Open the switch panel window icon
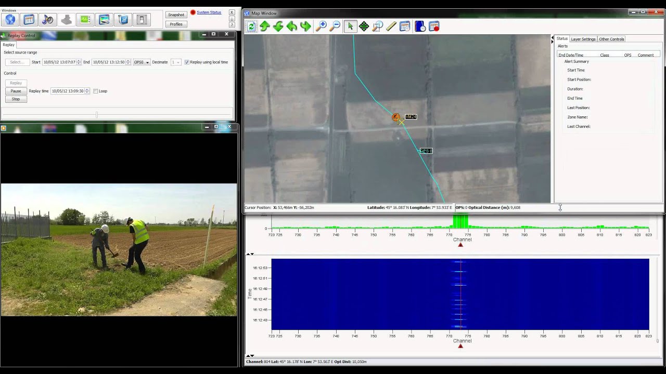The height and width of the screenshot is (374, 666). point(142,20)
